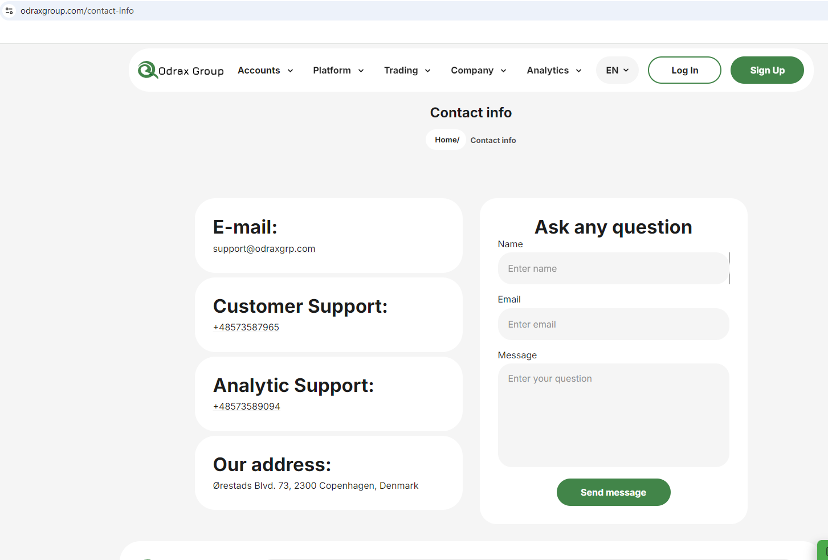Focus the Enter email input field
The height and width of the screenshot is (560, 828).
pyautogui.click(x=613, y=325)
